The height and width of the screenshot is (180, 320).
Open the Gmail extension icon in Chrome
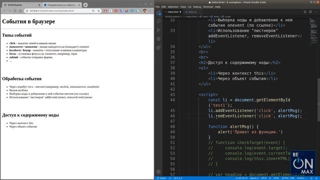coord(105,11)
